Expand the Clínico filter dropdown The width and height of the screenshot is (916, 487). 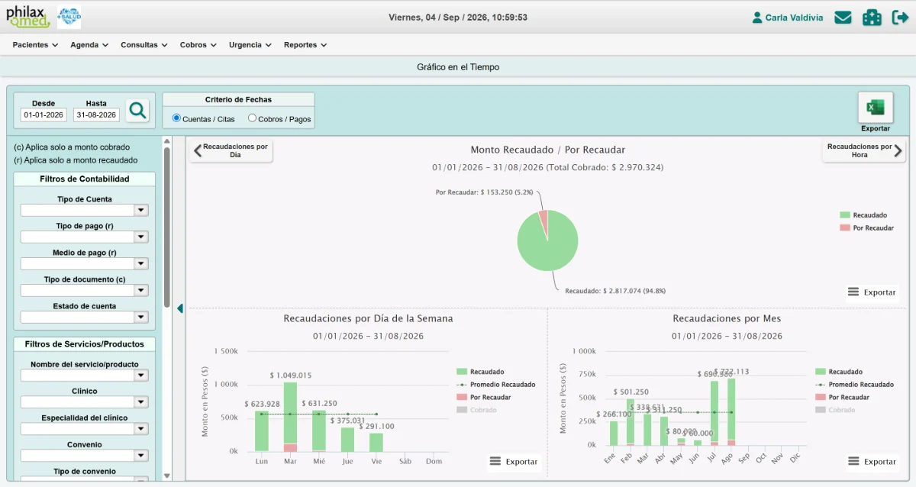[84, 402]
